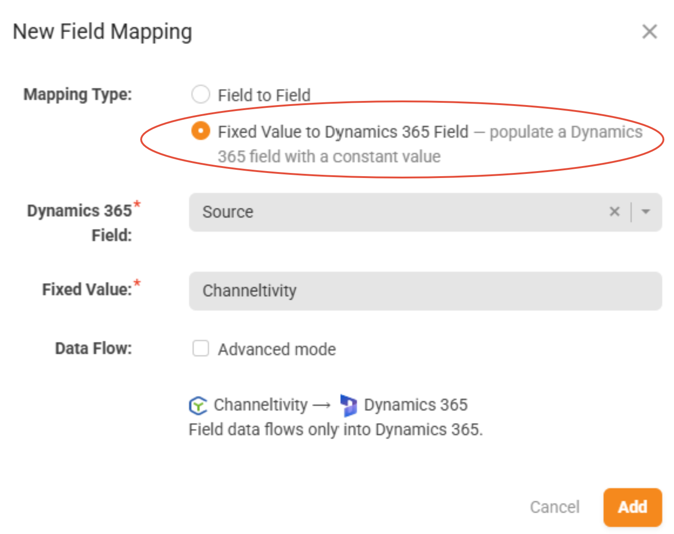Image resolution: width=674 pixels, height=534 pixels.
Task: Clear the Source selection with the X icon
Action: point(614,211)
